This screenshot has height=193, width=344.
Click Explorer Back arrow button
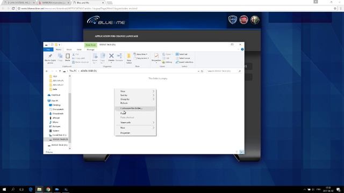click(47, 71)
